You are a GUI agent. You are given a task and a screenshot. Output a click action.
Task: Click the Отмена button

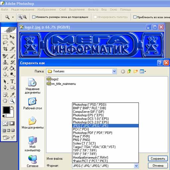pyautogui.click(x=158, y=166)
